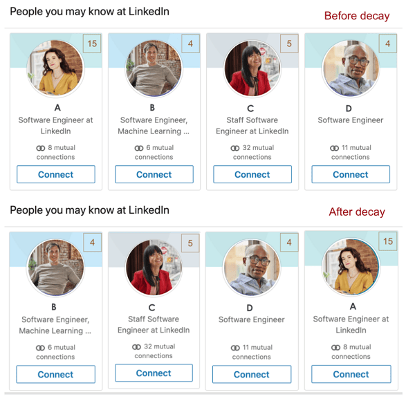Viewport: 415px width, 401px height.
Task: Click Connect for person C in Before decay row
Action: click(252, 174)
